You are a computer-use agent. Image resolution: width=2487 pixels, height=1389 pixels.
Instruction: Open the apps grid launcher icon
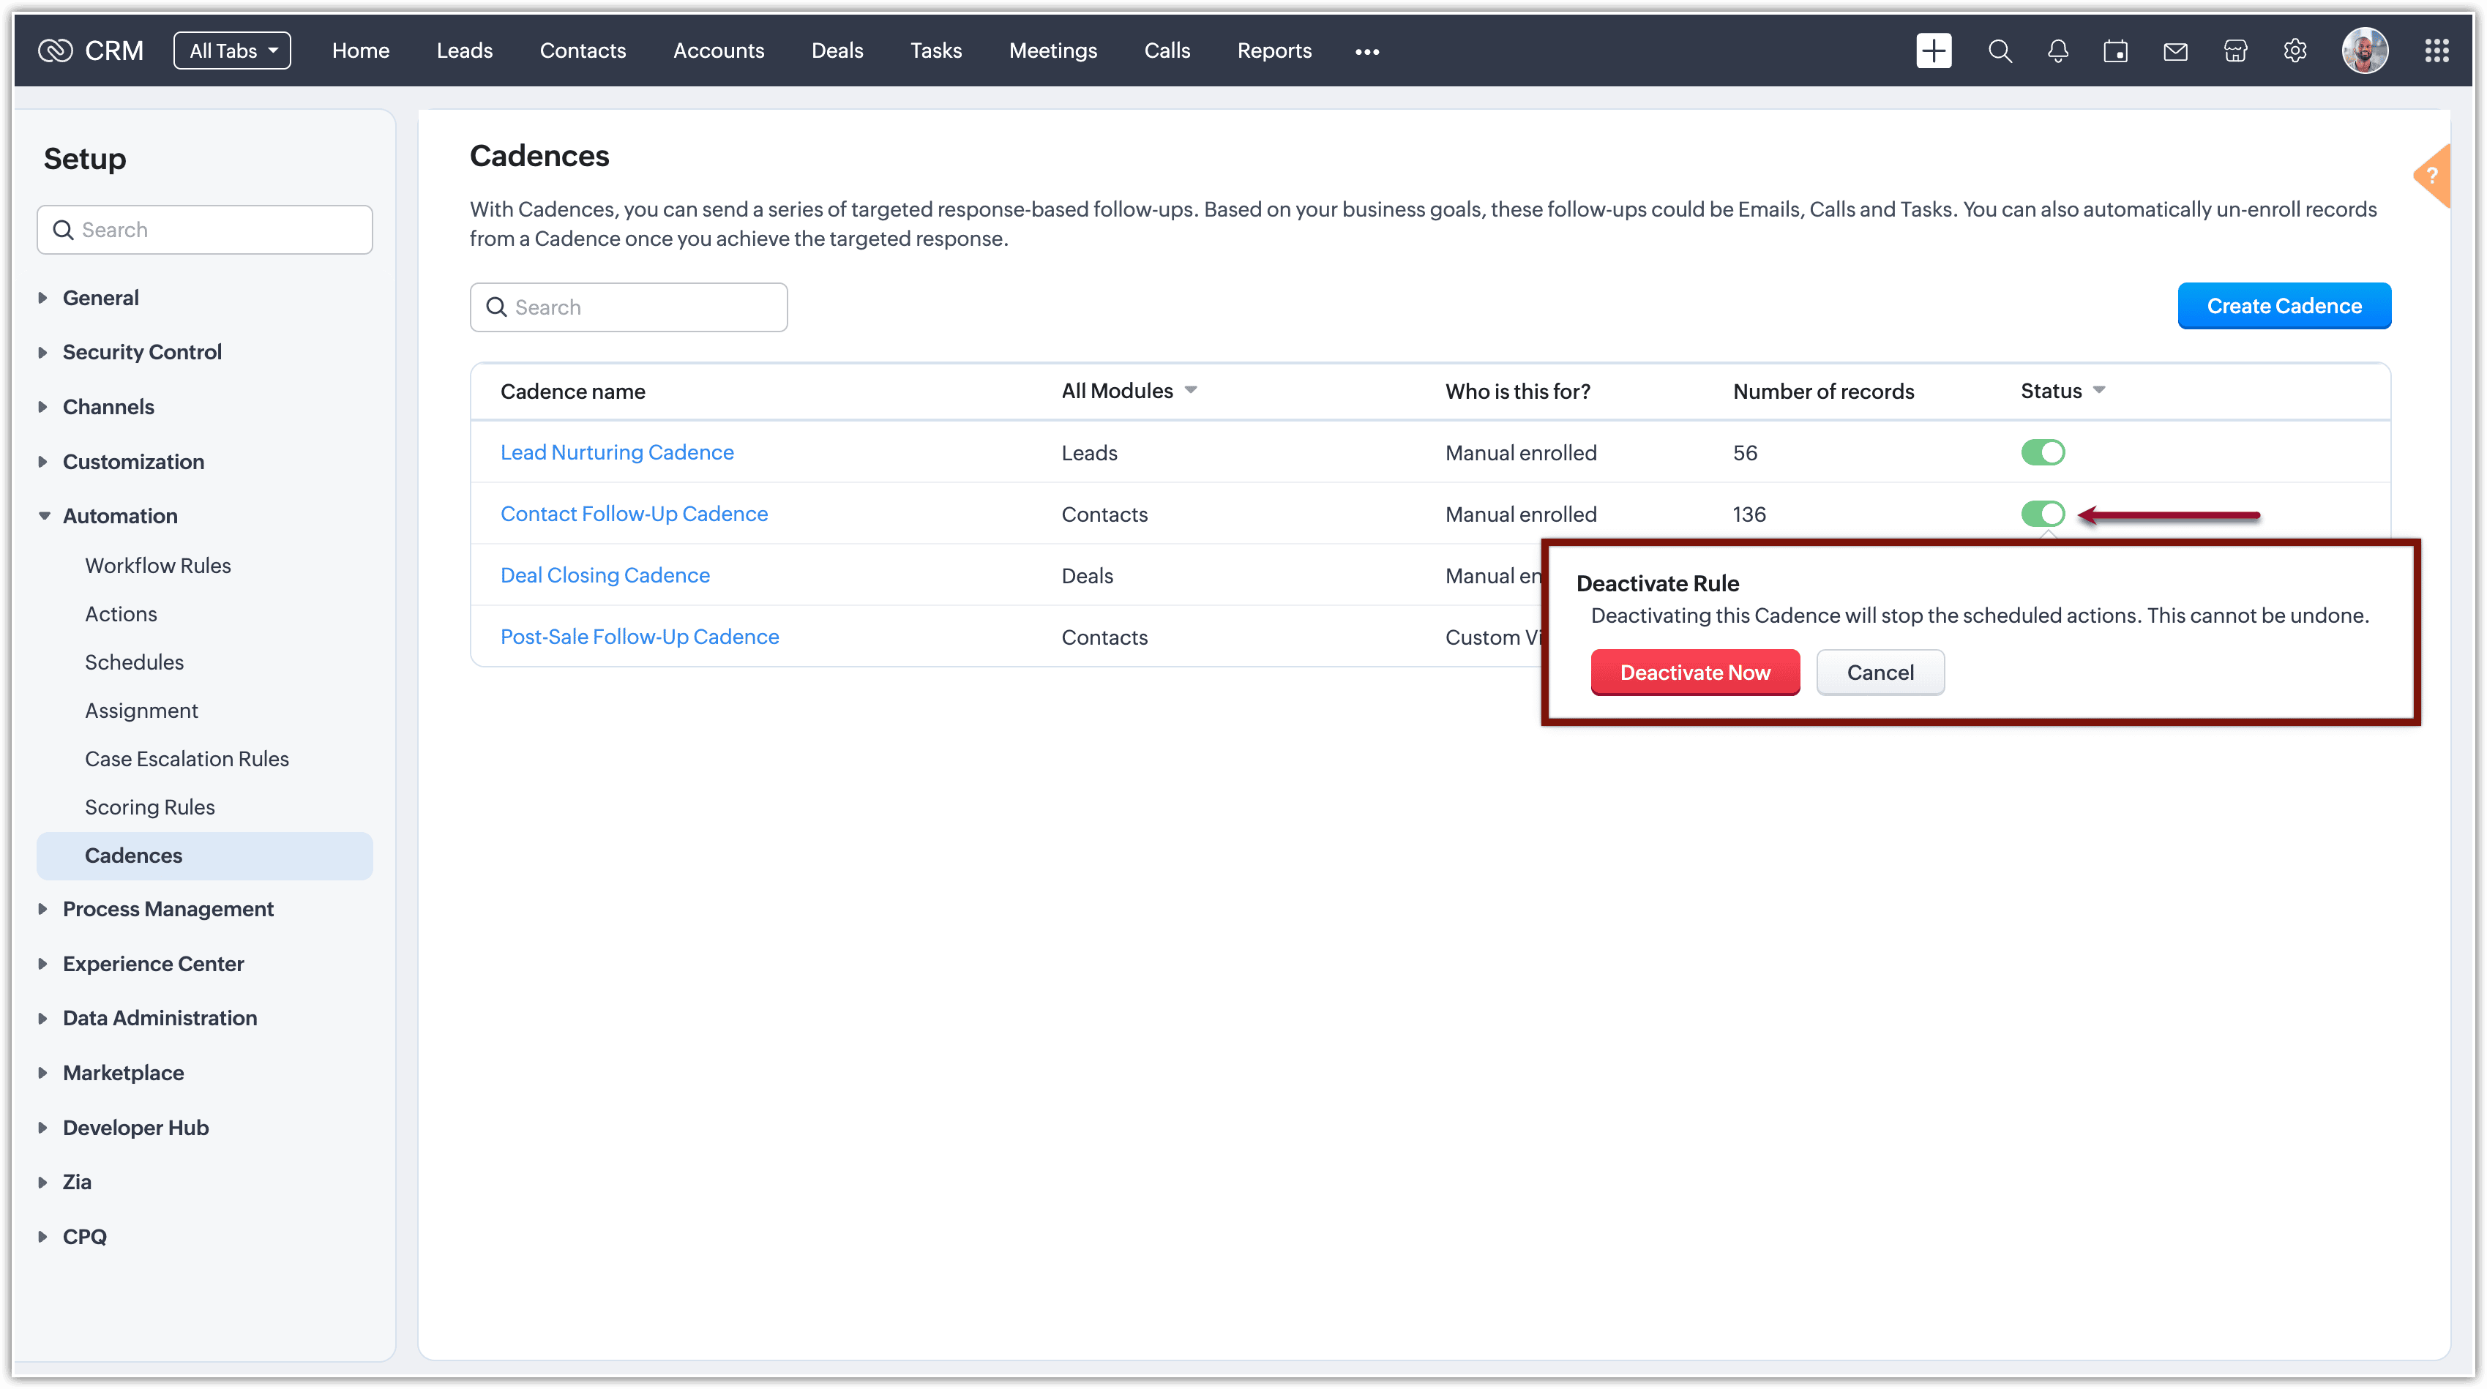(2436, 51)
